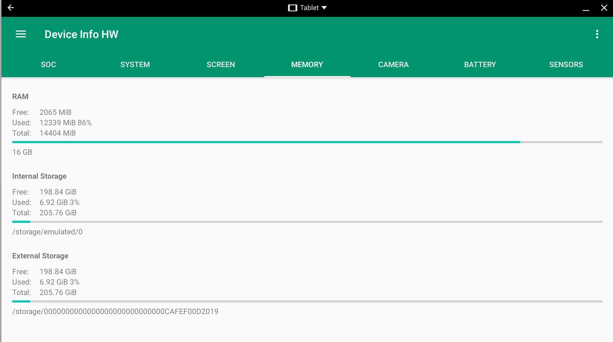Open the three-dot overflow menu

(x=597, y=34)
